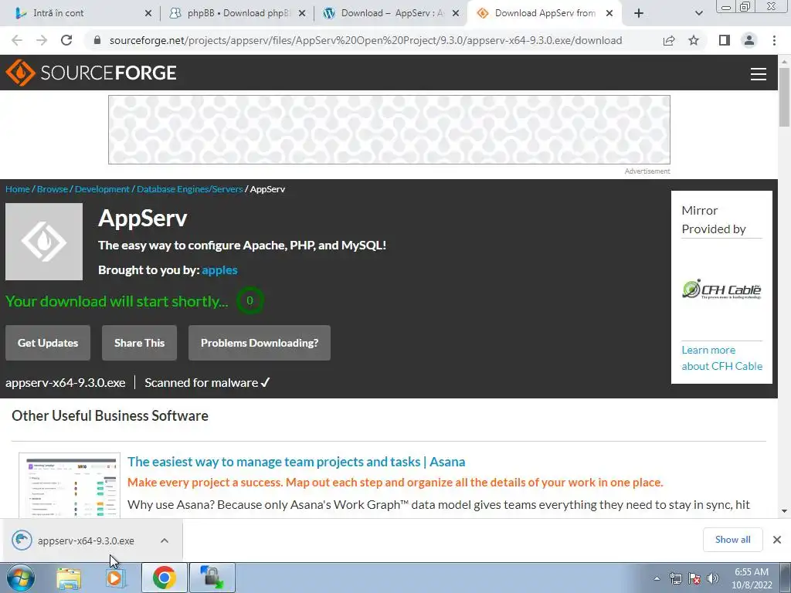Open Database Engines/Servers breadcrumb link

[x=190, y=189]
